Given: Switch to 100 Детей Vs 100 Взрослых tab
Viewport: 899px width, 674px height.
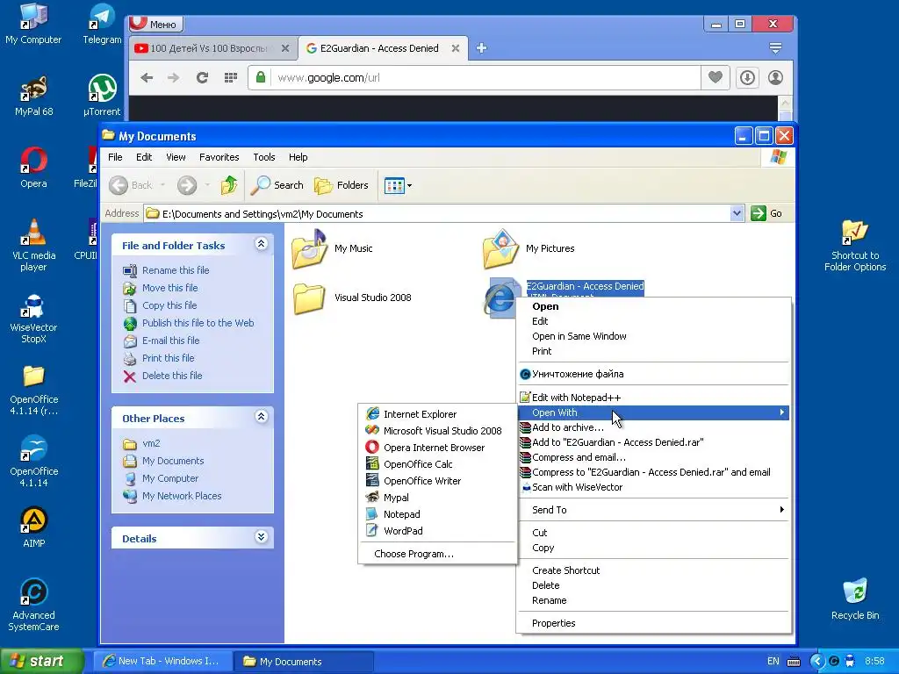Looking at the screenshot, I should coord(209,48).
